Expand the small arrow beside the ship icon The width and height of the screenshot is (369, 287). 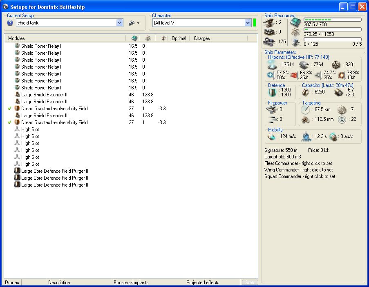(x=138, y=23)
